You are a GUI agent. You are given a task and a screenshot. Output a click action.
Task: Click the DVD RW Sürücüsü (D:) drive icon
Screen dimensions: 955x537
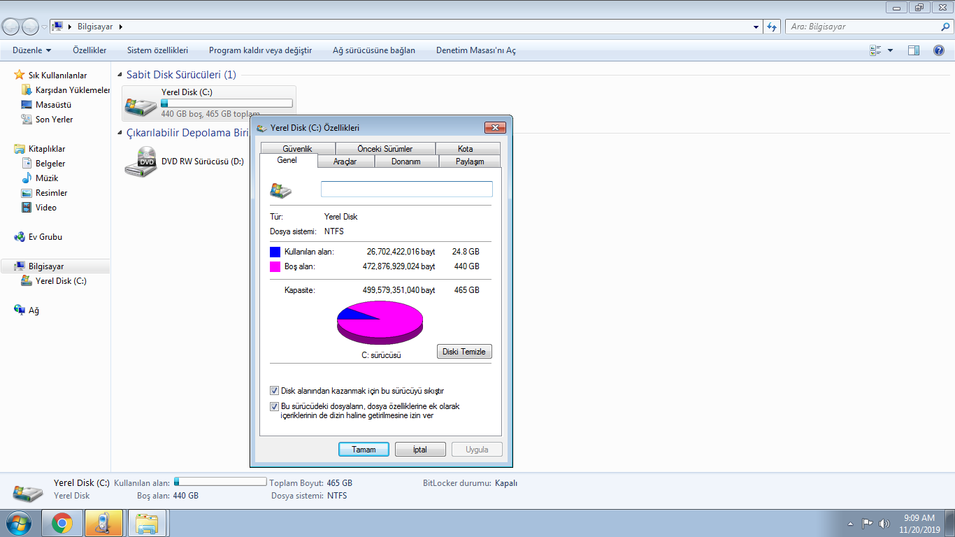pos(141,162)
